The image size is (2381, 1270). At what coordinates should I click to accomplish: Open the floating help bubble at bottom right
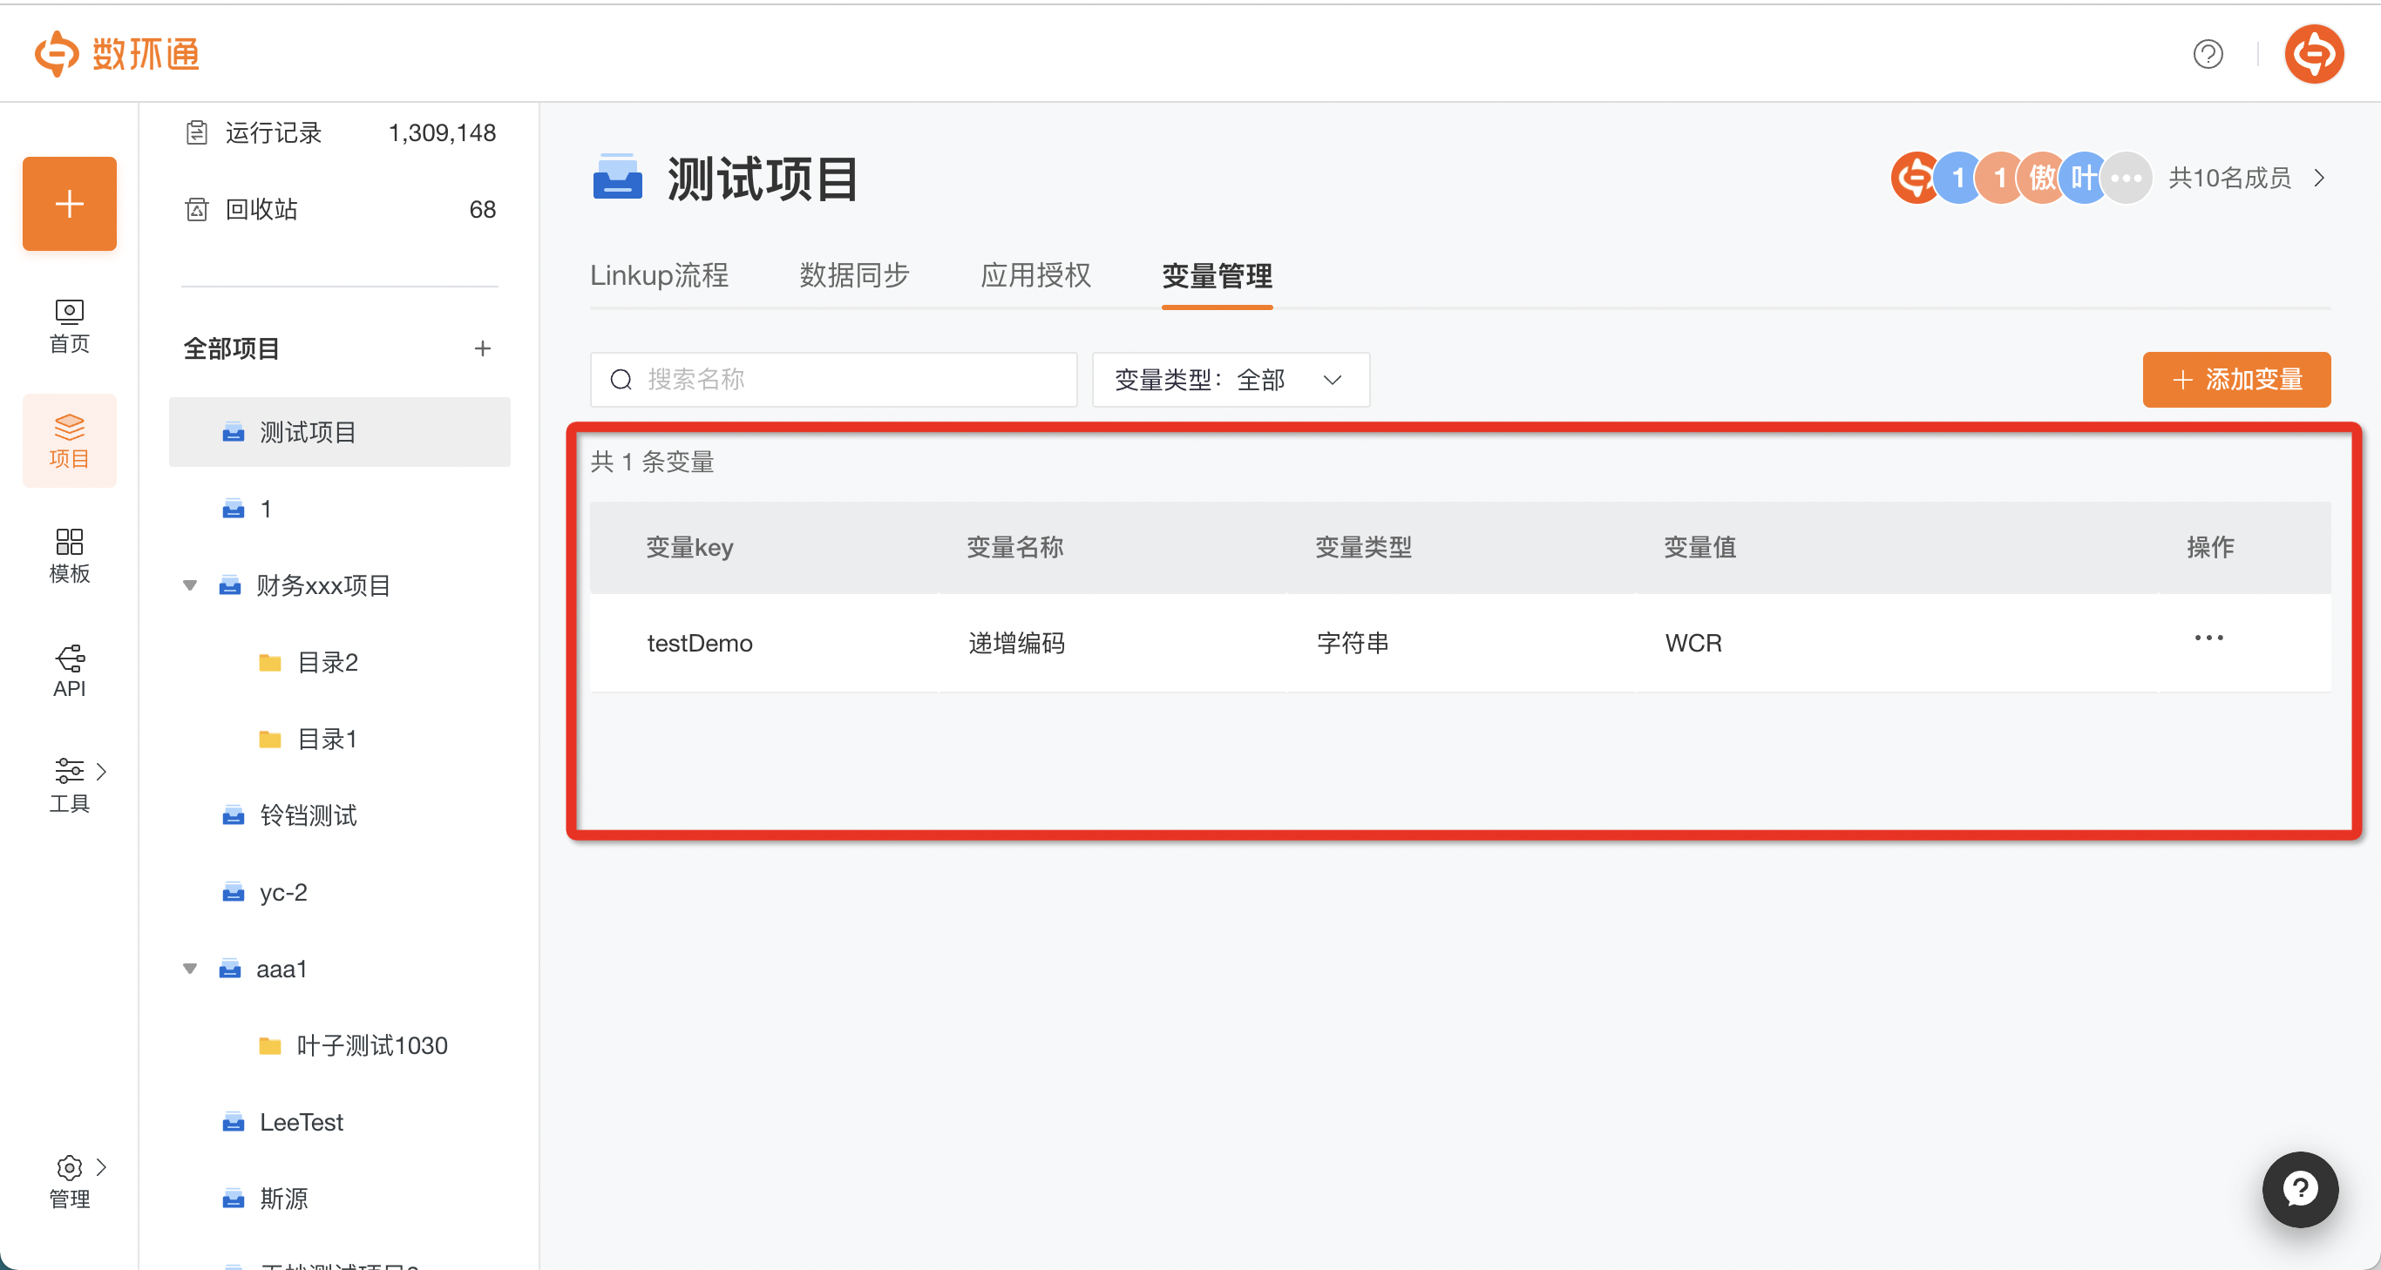(x=2300, y=1190)
